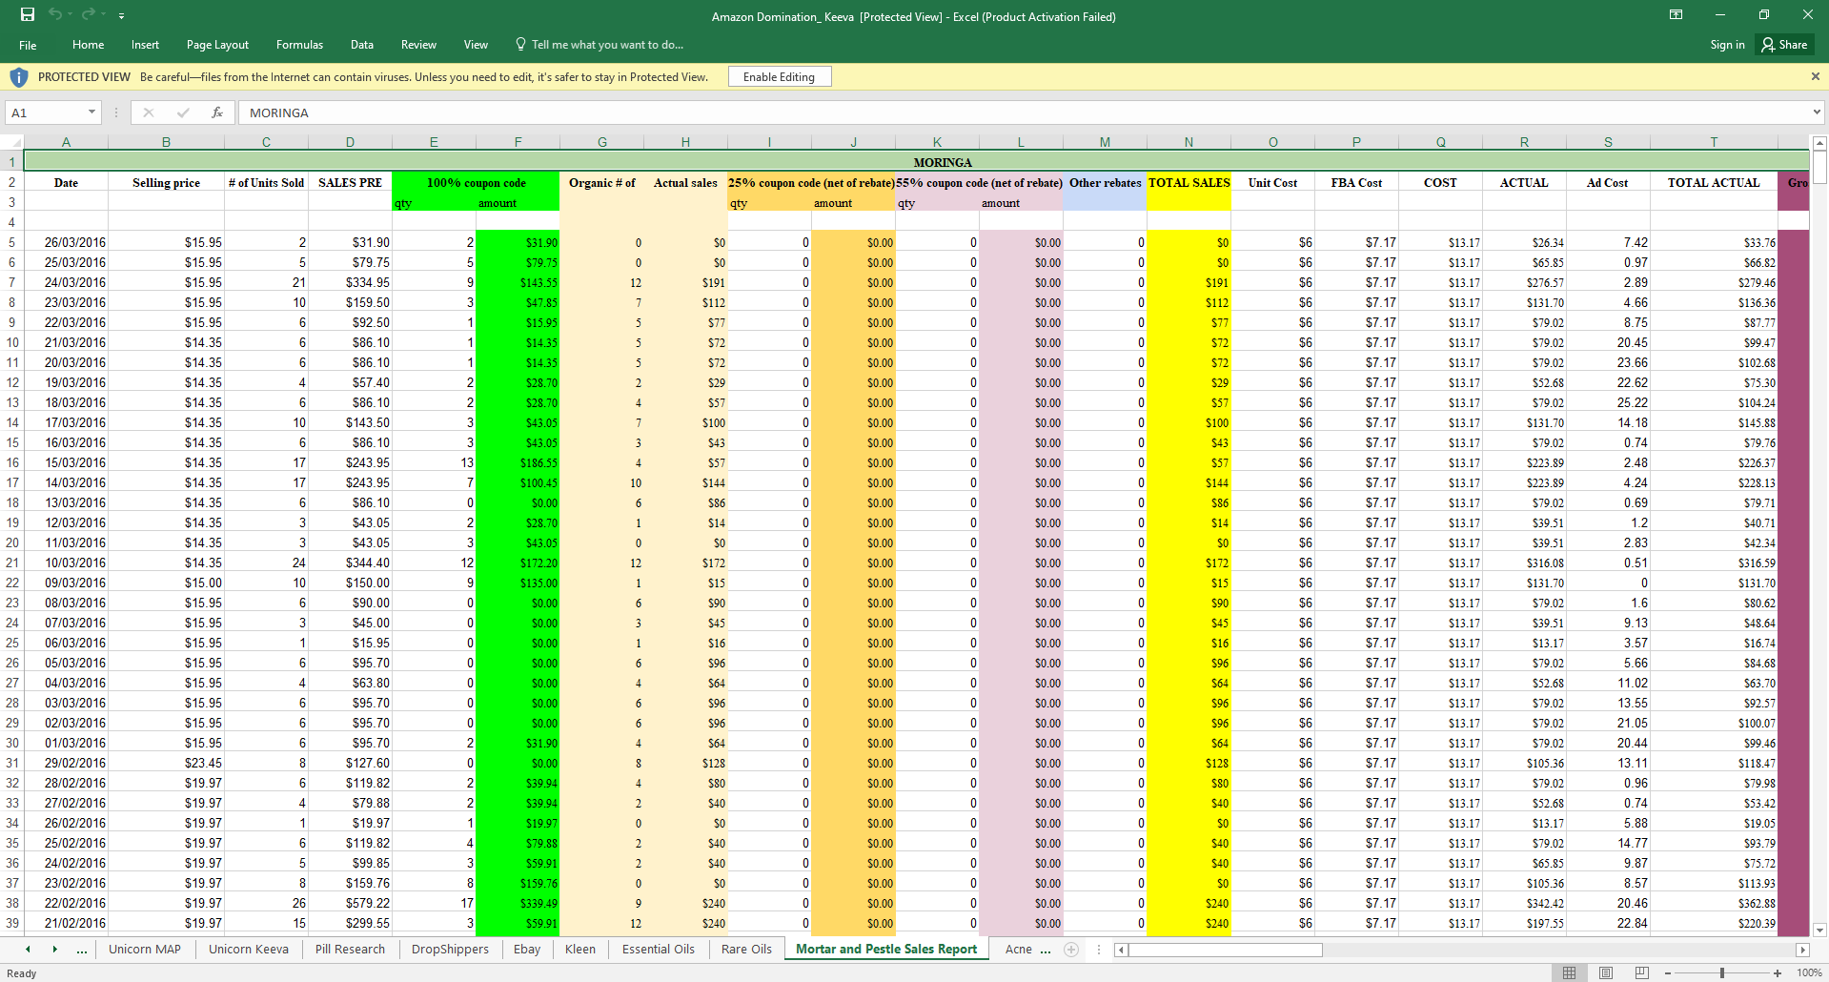
Task: Click the Save icon in title bar
Action: [28, 14]
